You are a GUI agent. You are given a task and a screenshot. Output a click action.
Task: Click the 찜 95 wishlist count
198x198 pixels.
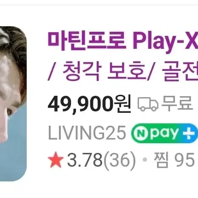tap(174, 160)
